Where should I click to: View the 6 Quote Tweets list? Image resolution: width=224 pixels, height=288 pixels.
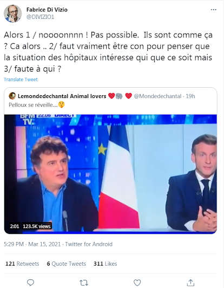67,264
